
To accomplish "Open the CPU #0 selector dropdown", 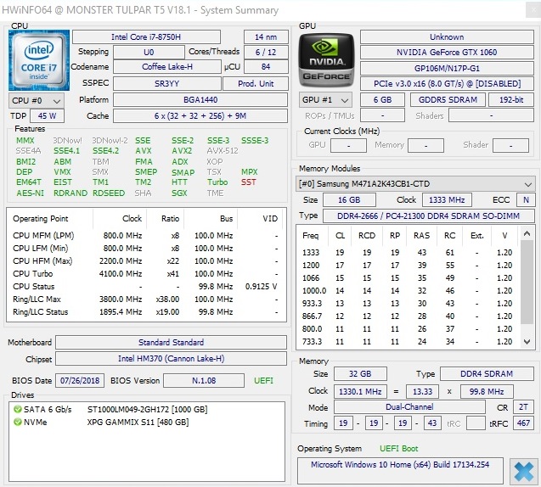I will [x=37, y=101].
